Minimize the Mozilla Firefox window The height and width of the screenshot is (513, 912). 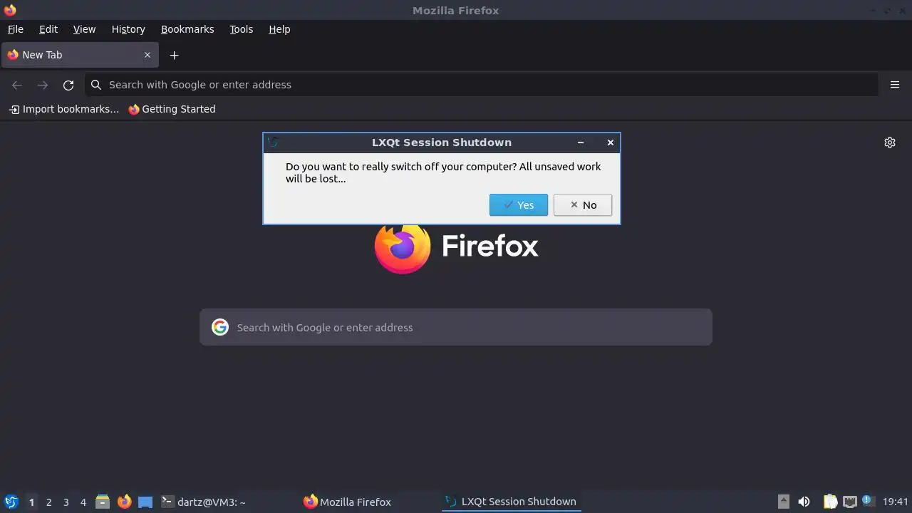874,10
